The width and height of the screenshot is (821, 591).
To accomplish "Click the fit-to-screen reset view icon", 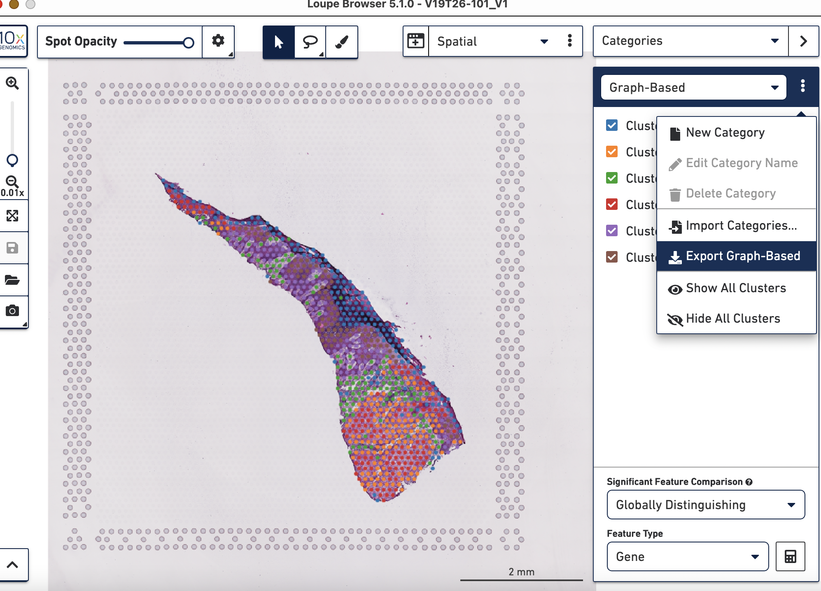I will pos(12,216).
